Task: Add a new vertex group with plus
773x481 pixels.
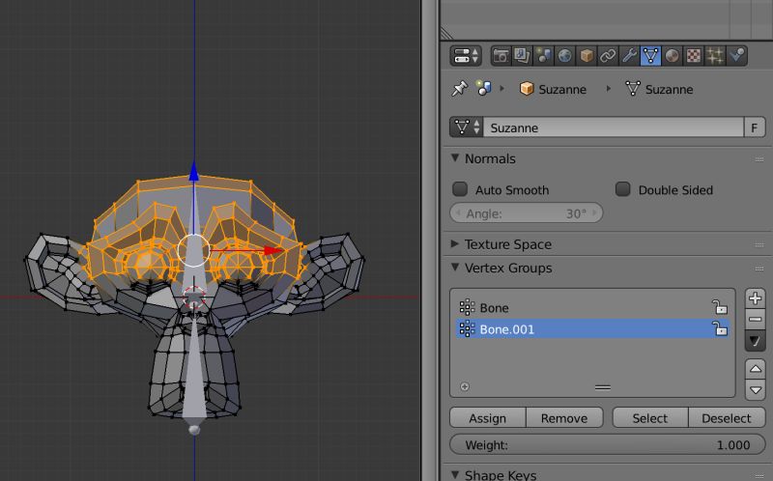Action: point(755,298)
